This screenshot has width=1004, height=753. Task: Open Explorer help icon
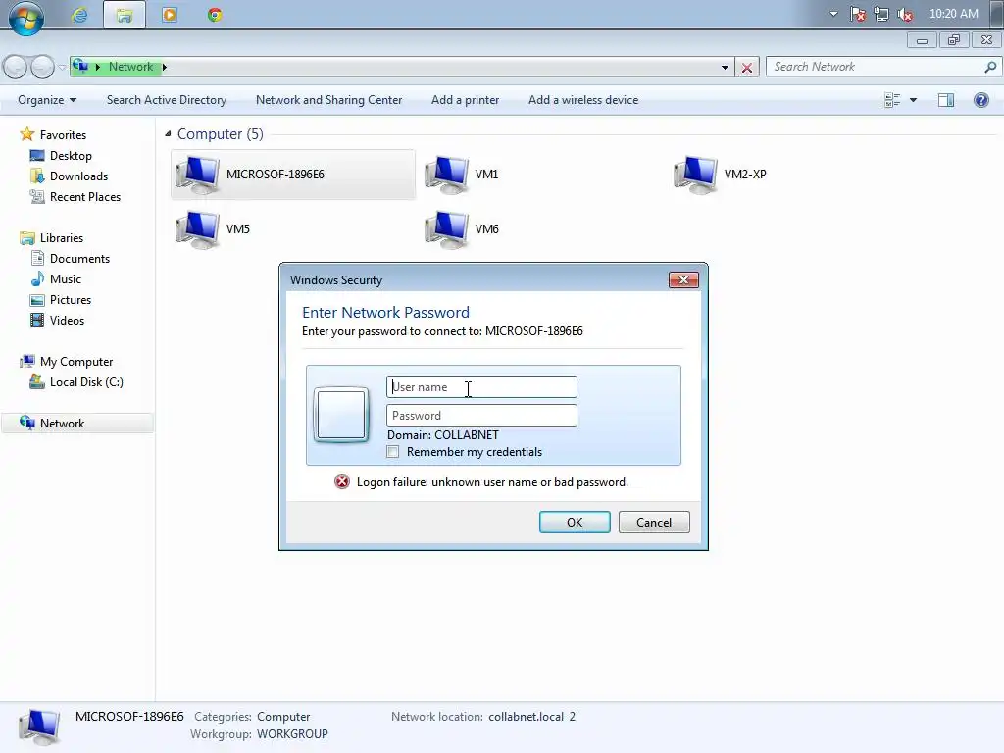[x=980, y=100]
